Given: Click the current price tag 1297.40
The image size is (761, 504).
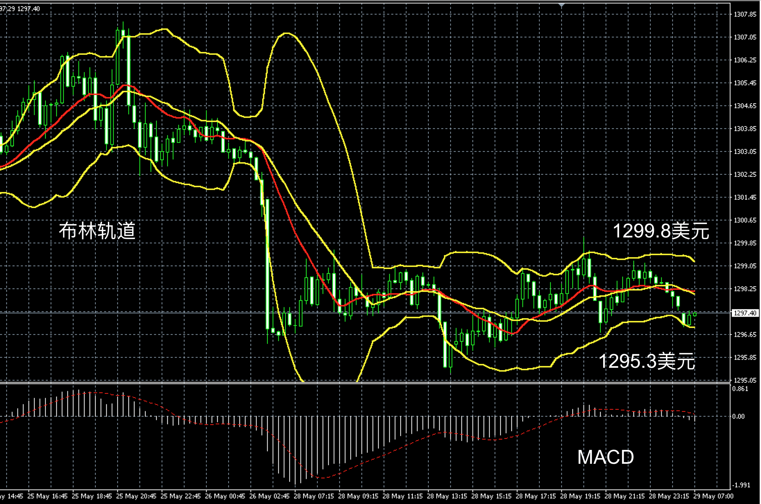Looking at the screenshot, I should 745,313.
